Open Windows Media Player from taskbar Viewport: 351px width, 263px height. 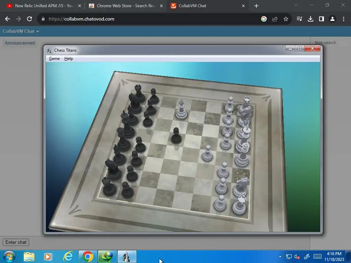48,257
